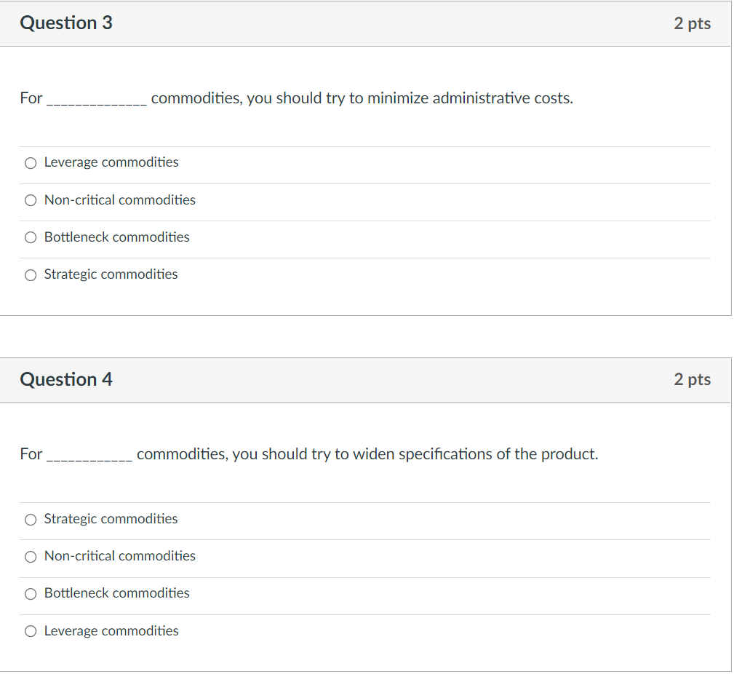Click the Question 3 header
Screen dimensions: 734x674
[66, 23]
